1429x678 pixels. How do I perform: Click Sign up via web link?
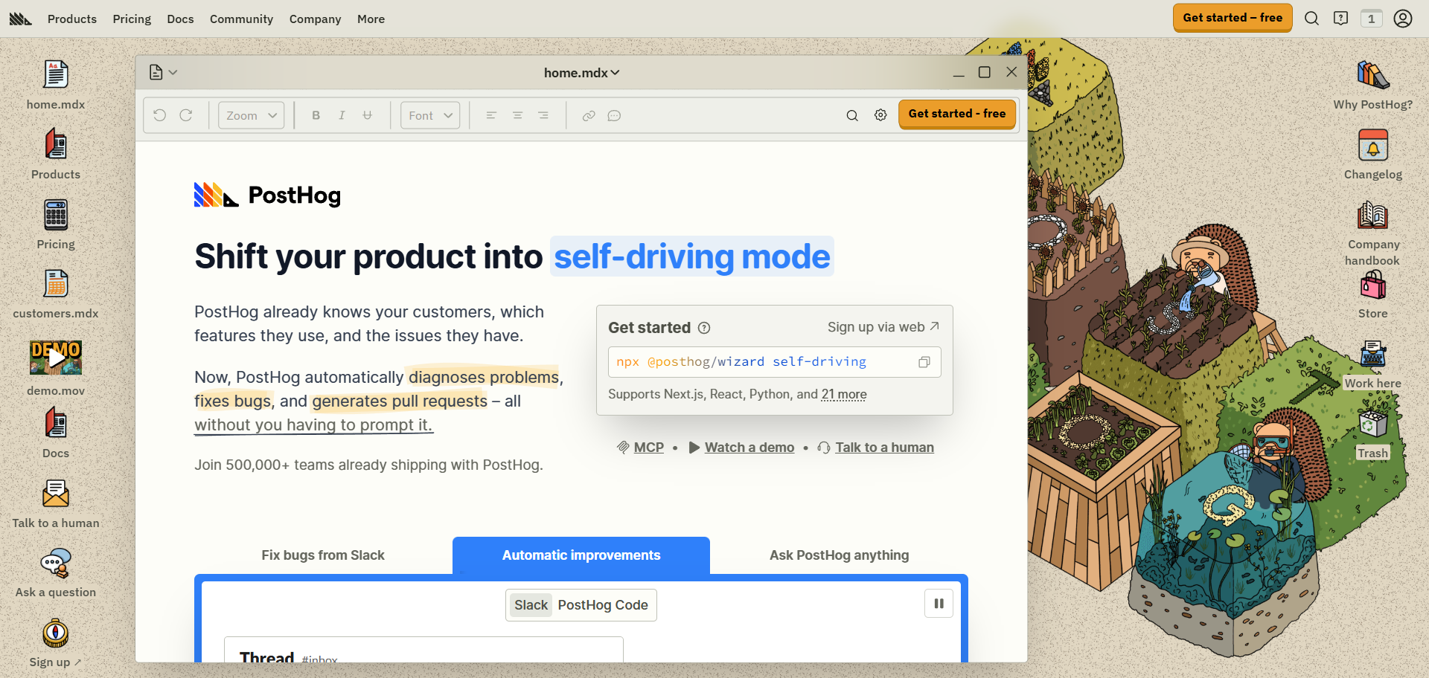pyautogui.click(x=883, y=327)
